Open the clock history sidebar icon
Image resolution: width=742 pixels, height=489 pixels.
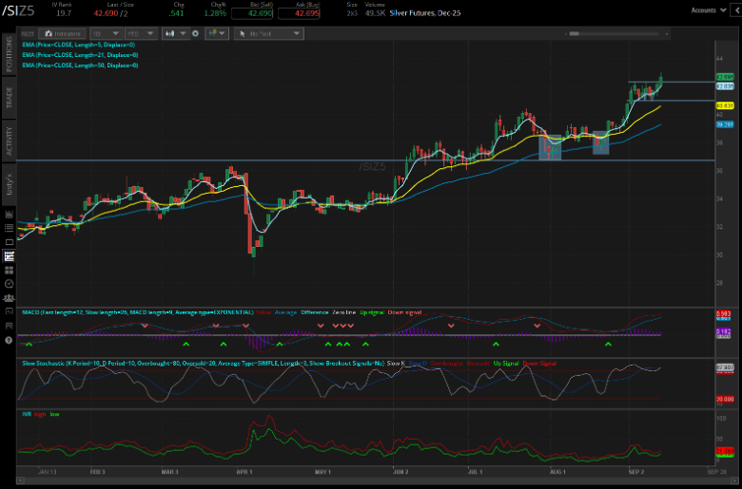(x=9, y=283)
